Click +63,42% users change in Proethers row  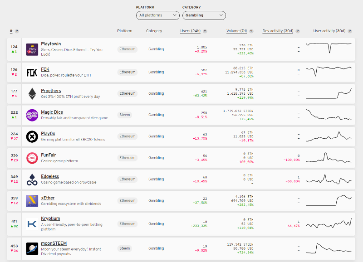[200, 96]
